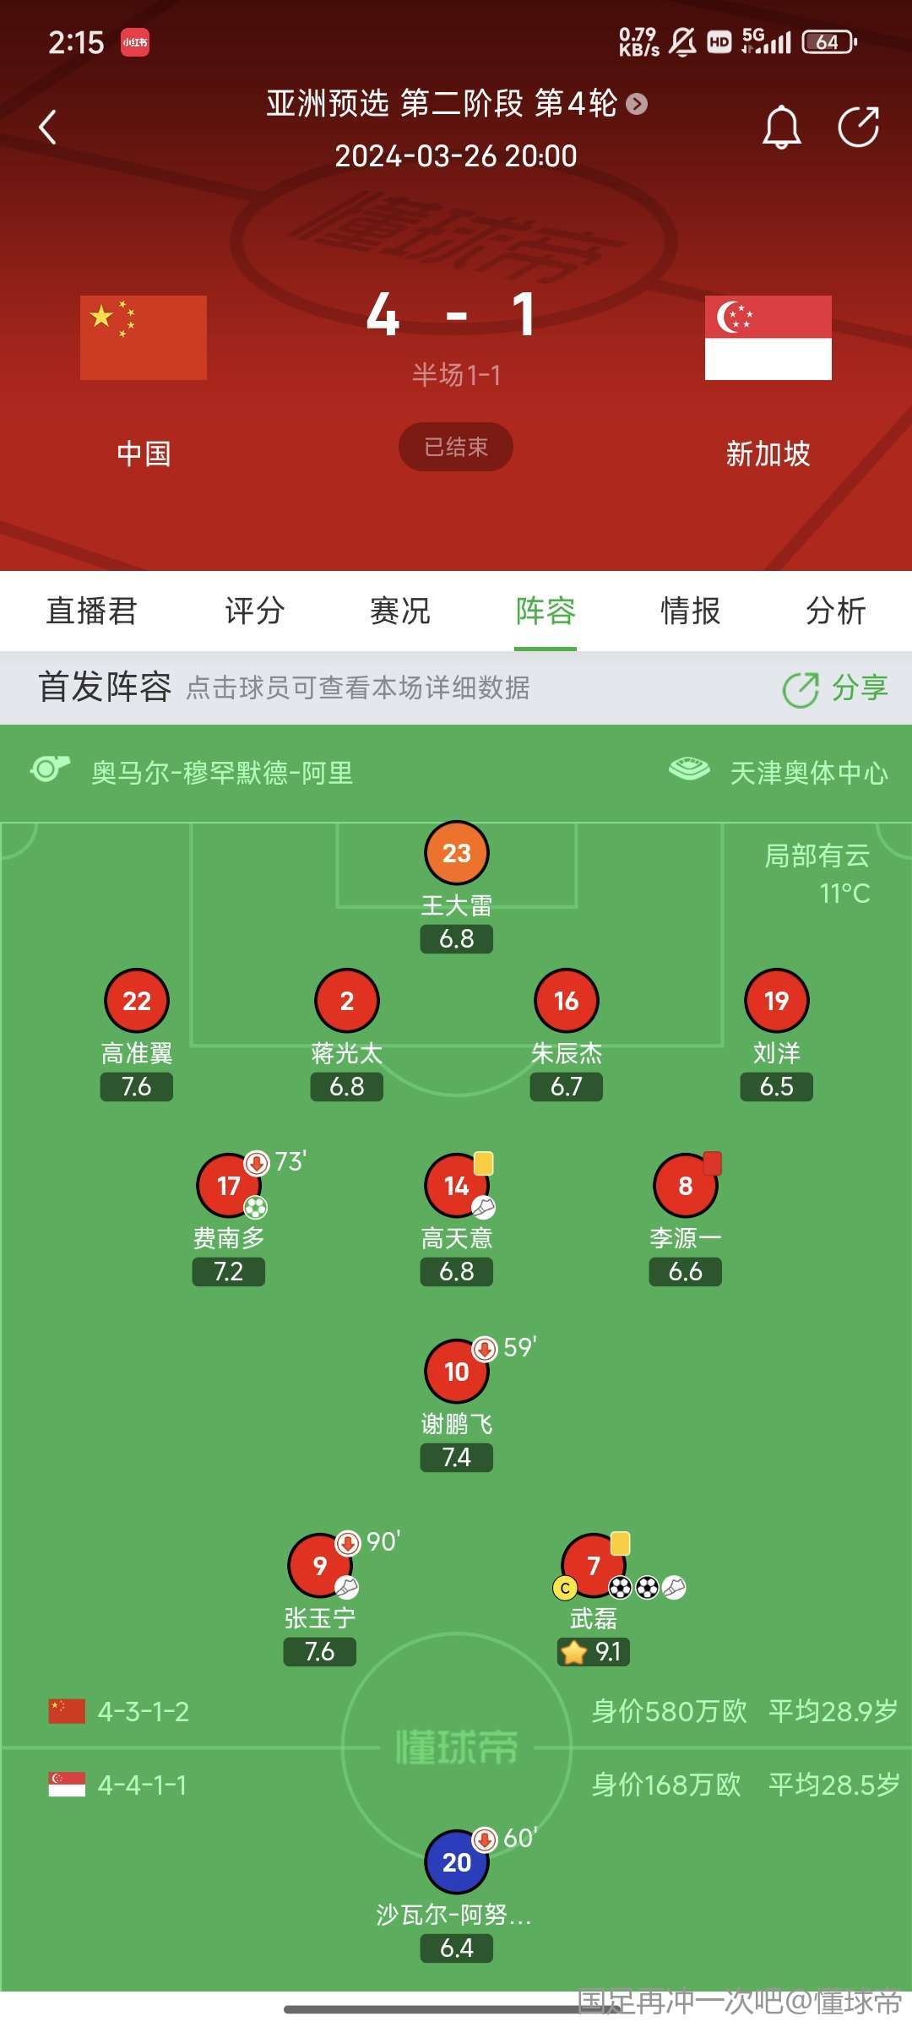Tap player 8 李源一 circle

pos(686,1186)
